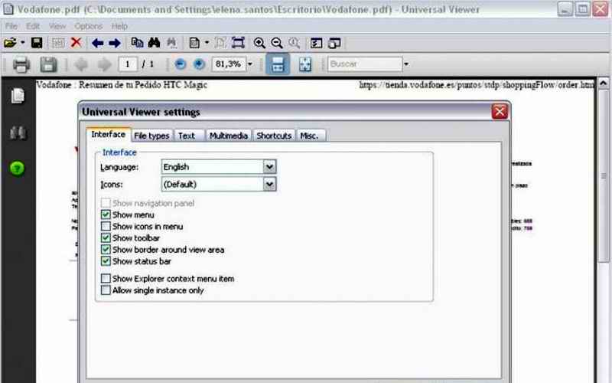This screenshot has height=383, width=612.
Task: Expand the Language dropdown
Action: point(269,166)
